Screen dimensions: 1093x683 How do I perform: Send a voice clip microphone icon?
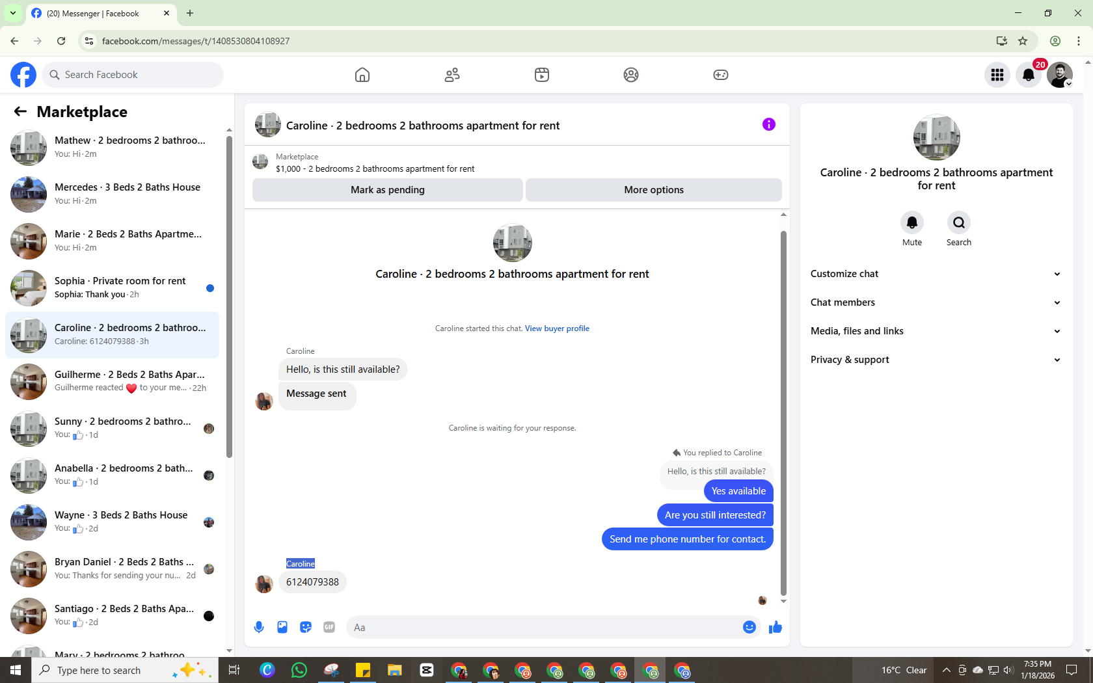259,627
